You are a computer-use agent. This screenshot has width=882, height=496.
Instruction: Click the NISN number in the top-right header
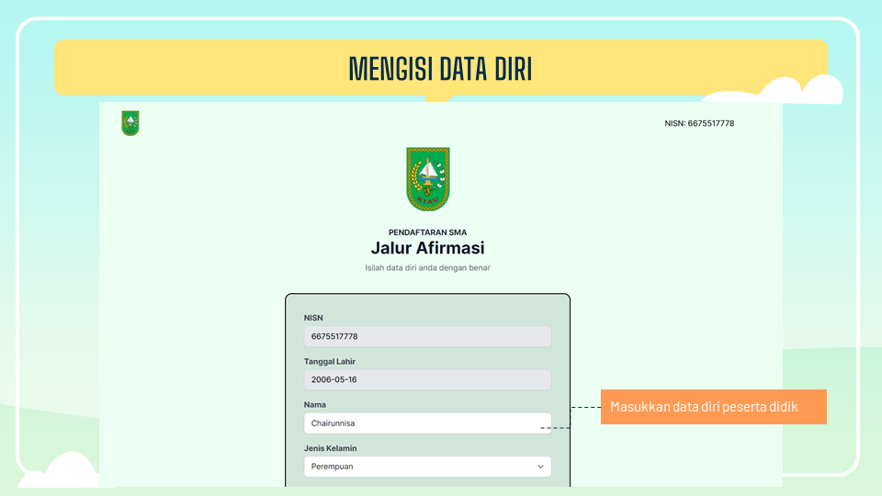click(x=699, y=123)
